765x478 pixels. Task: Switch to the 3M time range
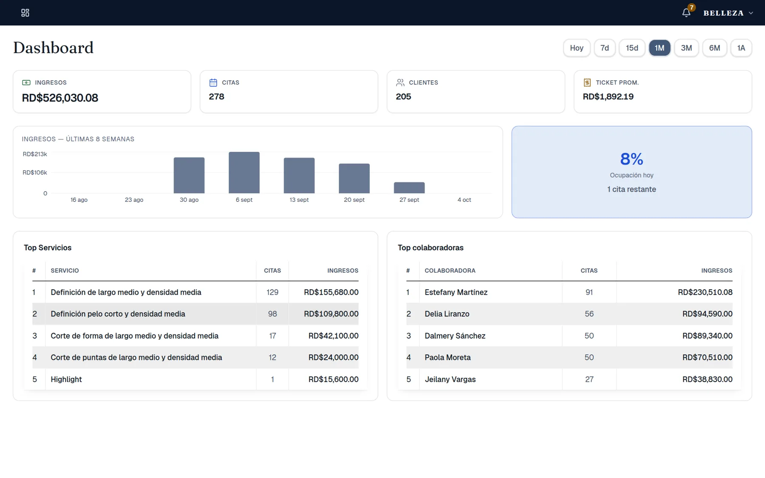click(x=686, y=48)
